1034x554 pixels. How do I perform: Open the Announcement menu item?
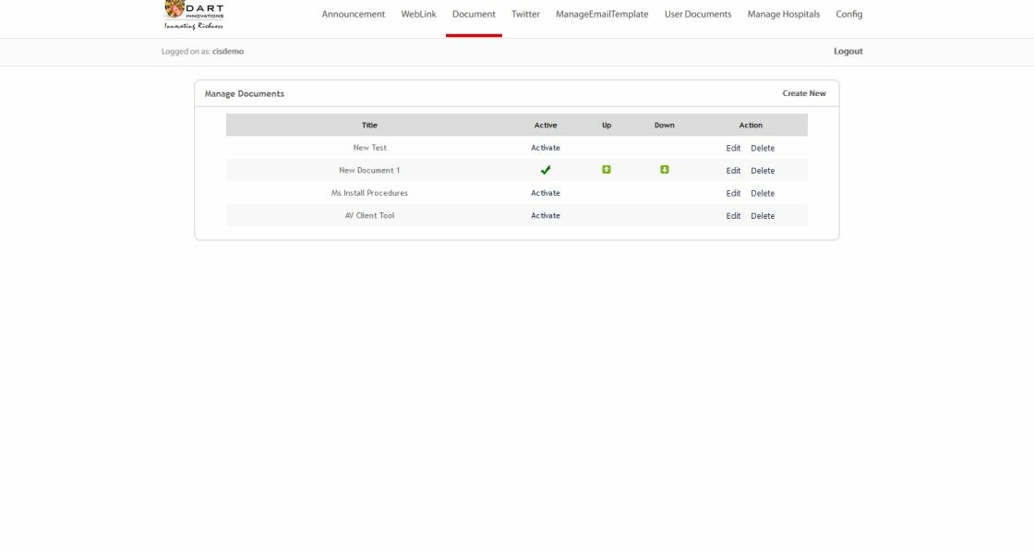(x=354, y=15)
